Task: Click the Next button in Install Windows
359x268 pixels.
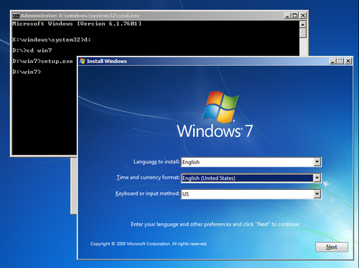Action: tap(332, 247)
